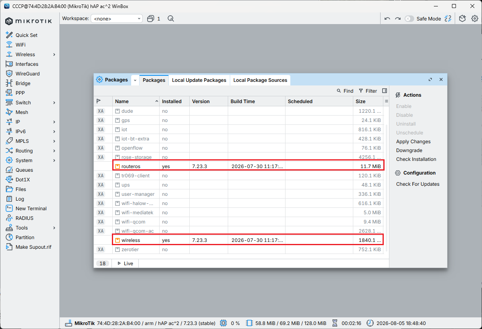Sort by the Installed column header
This screenshot has height=329, width=482.
[x=174, y=101]
